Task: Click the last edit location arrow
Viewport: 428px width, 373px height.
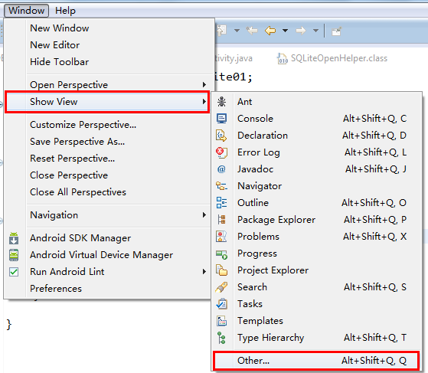Action: pos(252,31)
